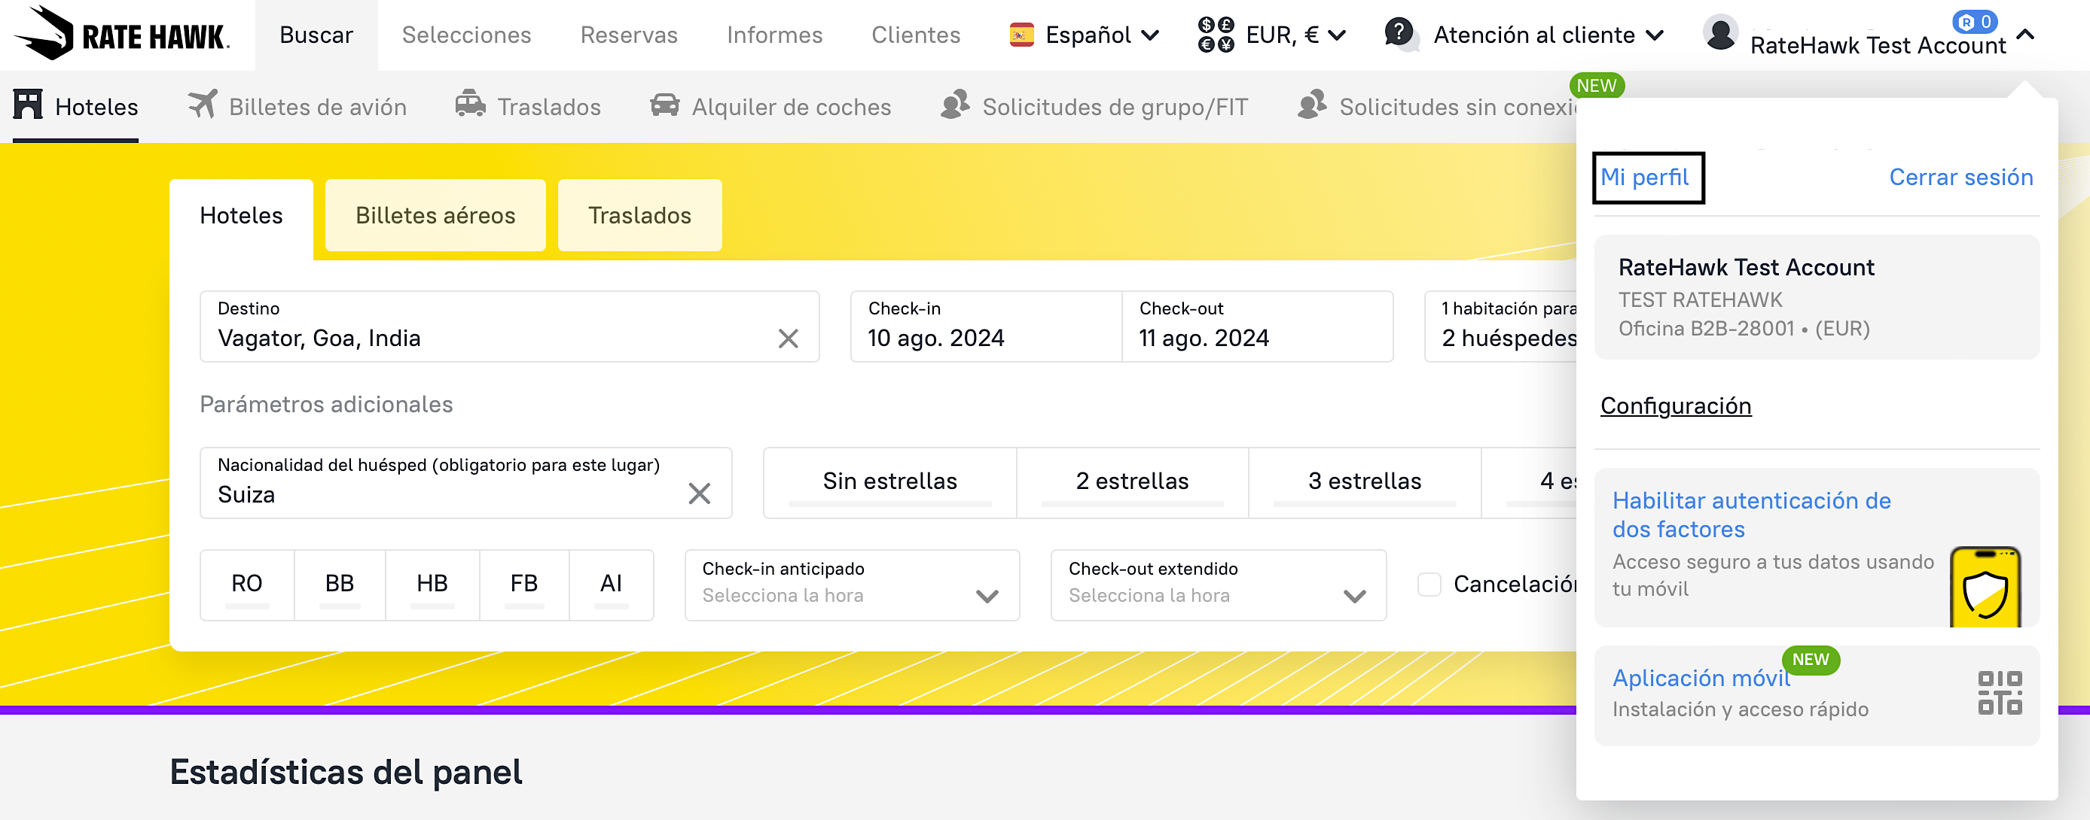Image resolution: width=2090 pixels, height=820 pixels.
Task: Toggle the BB meal option
Action: (339, 585)
